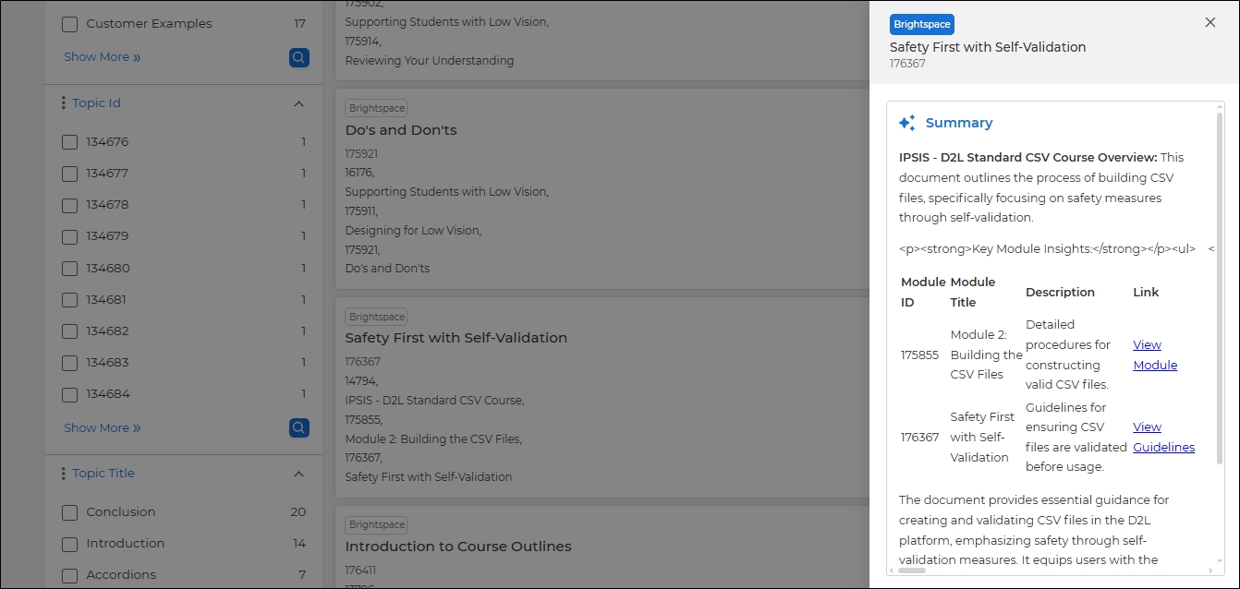Collapse the Topic Title facet chevron
The height and width of the screenshot is (589, 1240).
(x=298, y=474)
